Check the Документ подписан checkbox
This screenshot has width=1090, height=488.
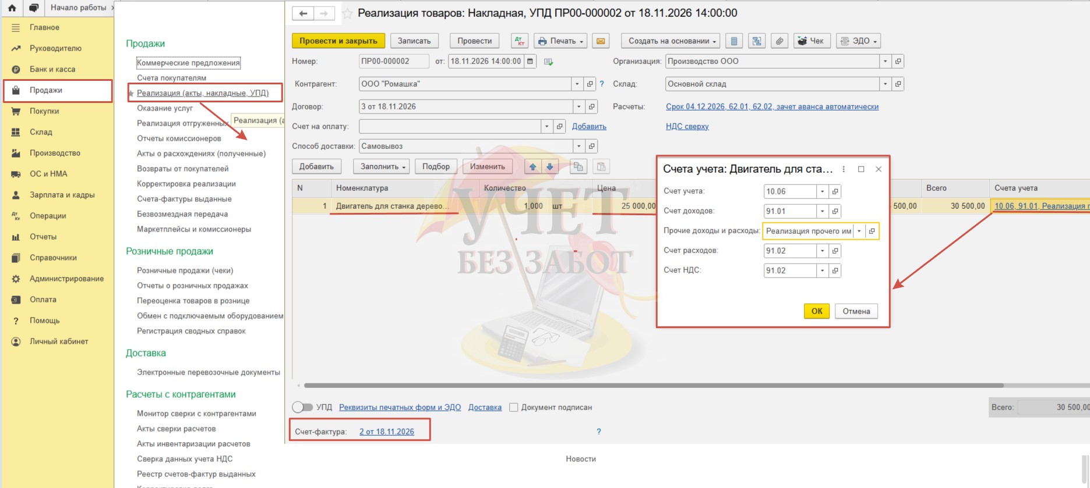point(513,407)
